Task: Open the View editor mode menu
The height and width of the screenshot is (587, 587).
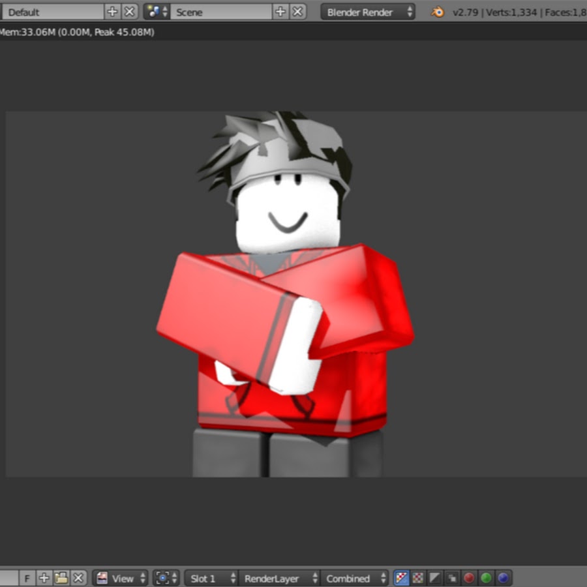Action: pos(121,578)
